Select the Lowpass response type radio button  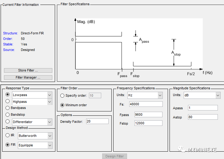coord(8,95)
